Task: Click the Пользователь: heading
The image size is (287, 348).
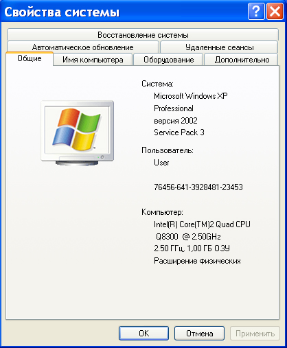Action: tap(168, 150)
